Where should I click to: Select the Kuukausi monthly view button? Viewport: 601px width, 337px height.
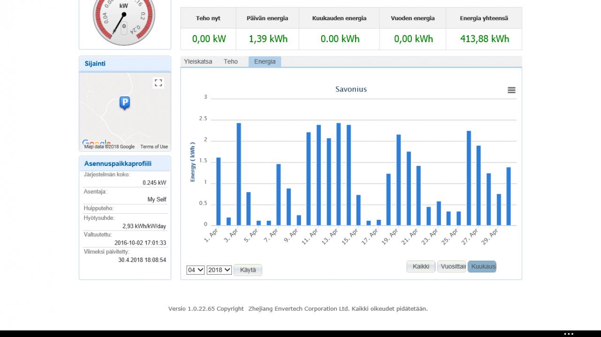[482, 267]
